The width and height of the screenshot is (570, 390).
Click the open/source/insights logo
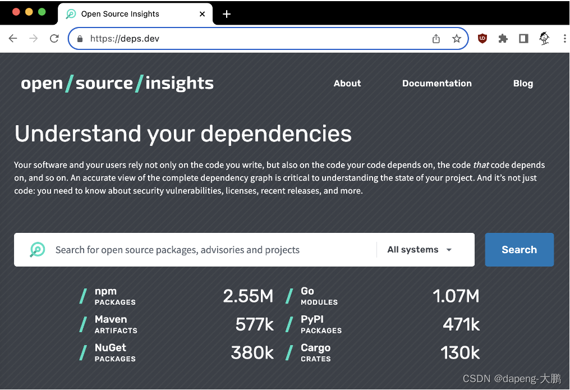(x=117, y=83)
